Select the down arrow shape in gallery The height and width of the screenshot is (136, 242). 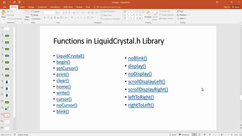137,15
